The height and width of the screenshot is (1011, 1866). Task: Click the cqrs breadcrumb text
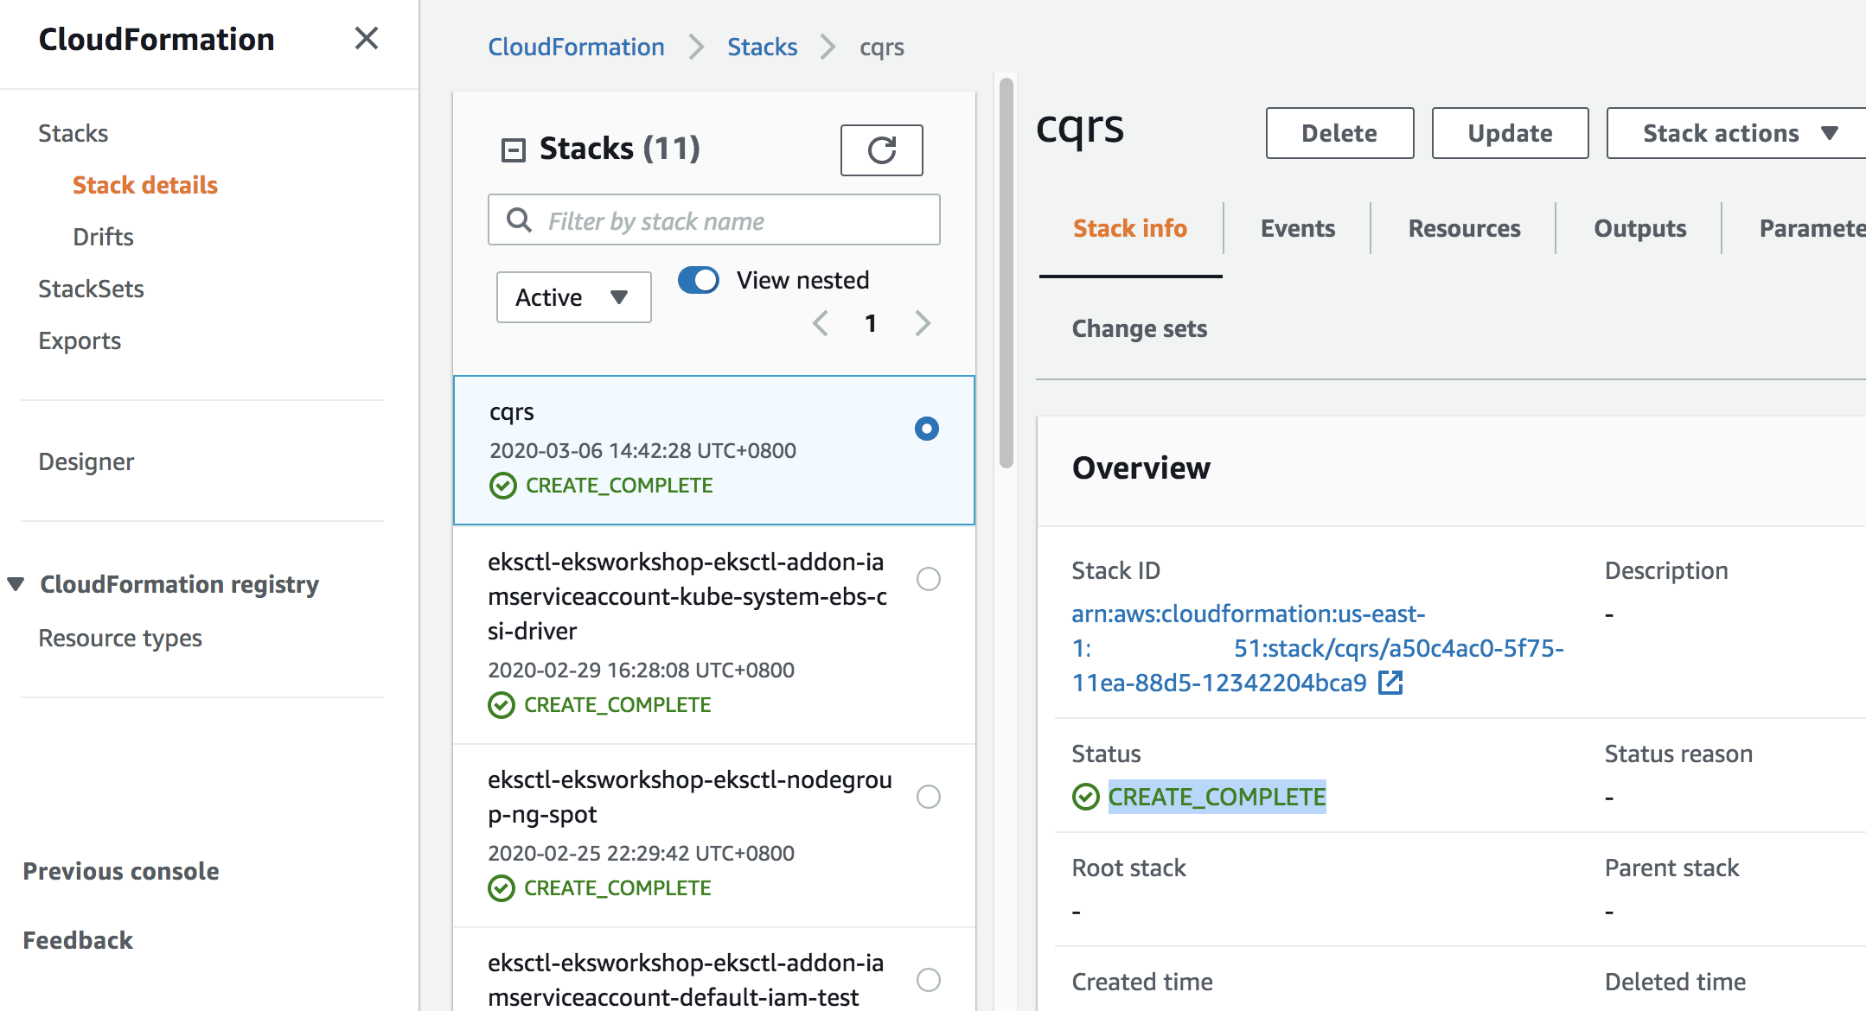click(x=881, y=47)
